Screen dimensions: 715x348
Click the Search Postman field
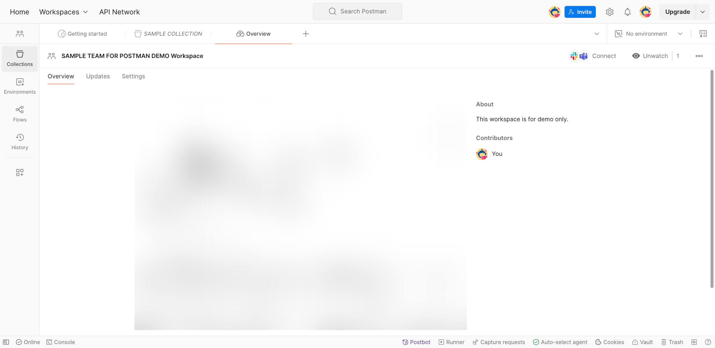pyautogui.click(x=357, y=11)
